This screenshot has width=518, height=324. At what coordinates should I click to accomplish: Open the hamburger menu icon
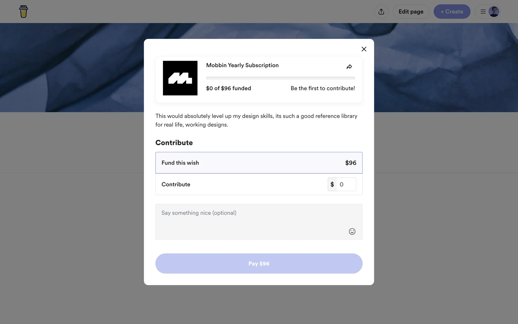point(483,12)
